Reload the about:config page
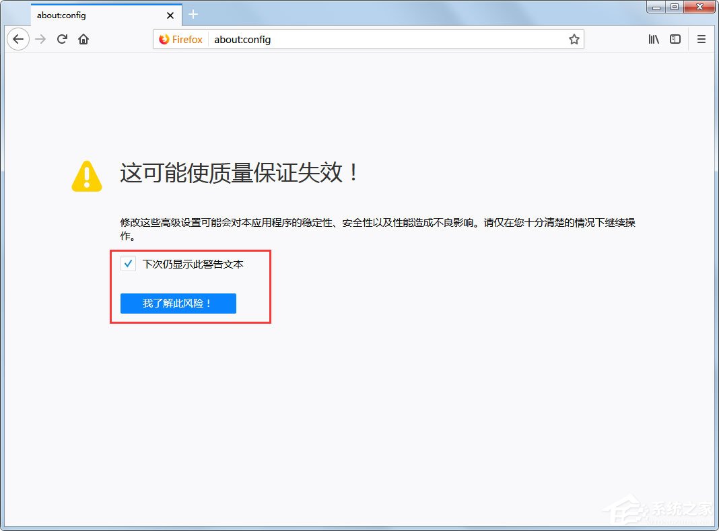The image size is (719, 531). (x=61, y=39)
